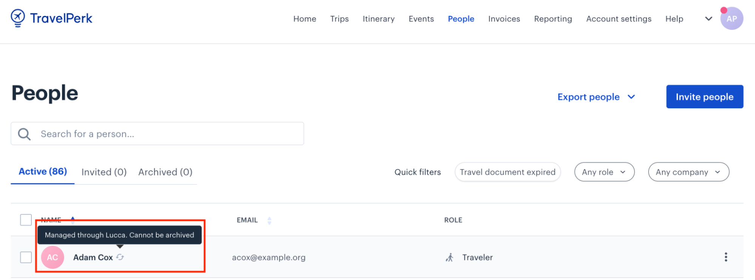Click the TravelPerk logo

51,18
